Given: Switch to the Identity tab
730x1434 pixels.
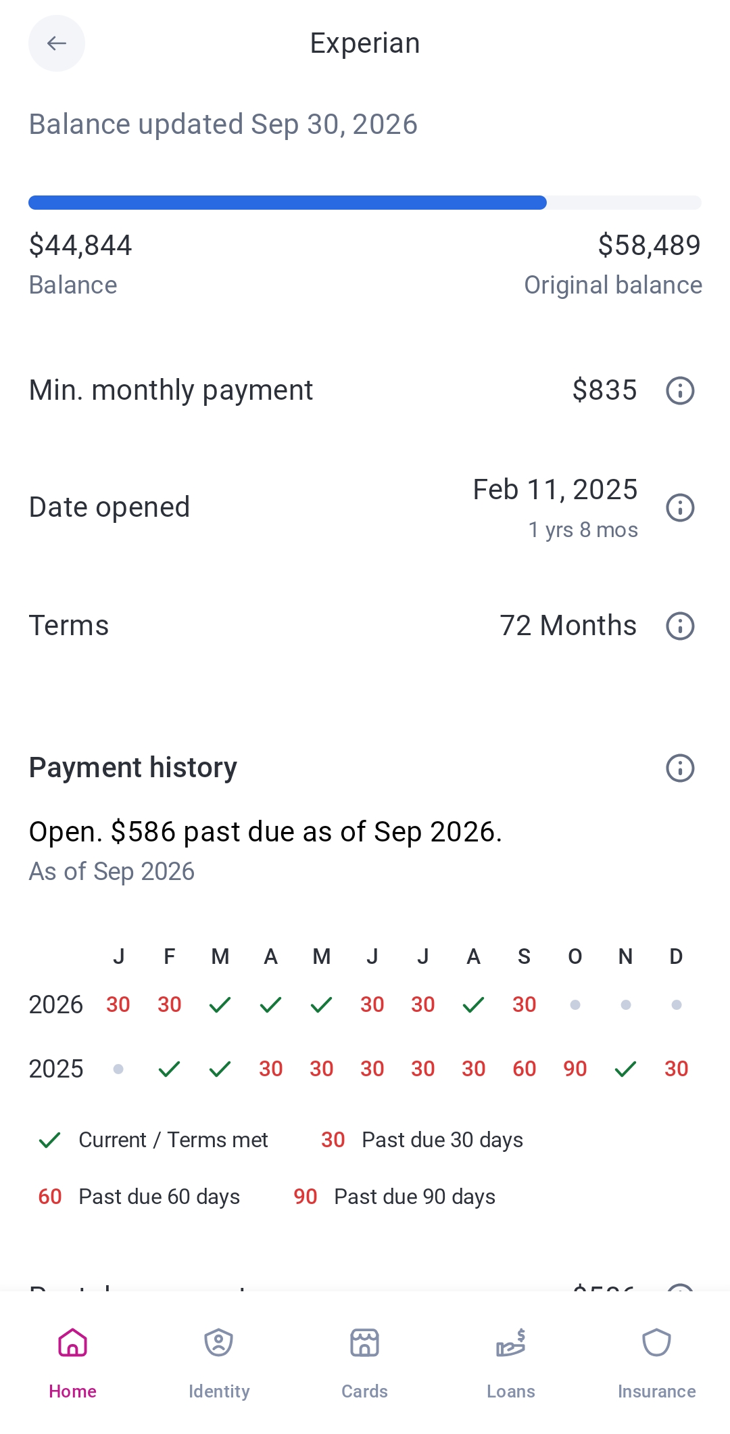Looking at the screenshot, I should coord(219,1363).
